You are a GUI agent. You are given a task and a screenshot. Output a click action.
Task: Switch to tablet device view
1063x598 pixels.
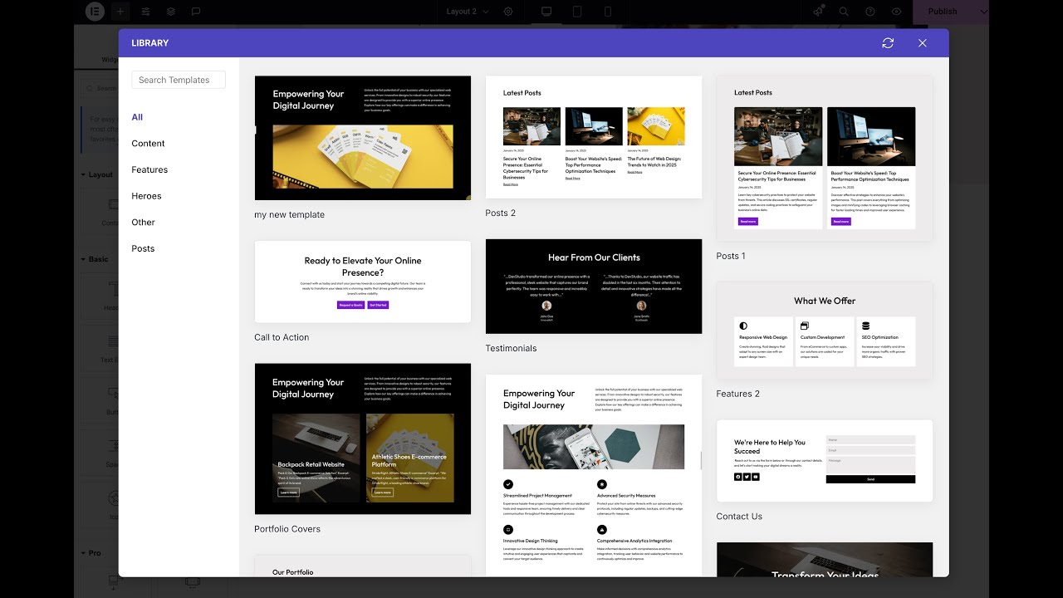[x=577, y=12]
